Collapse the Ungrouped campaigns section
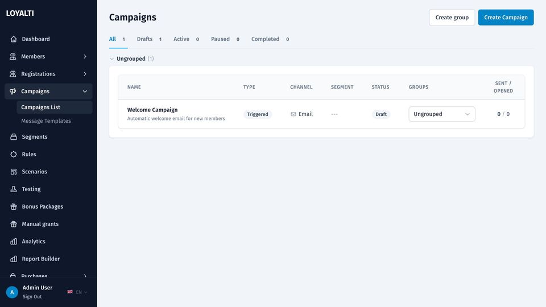 [x=112, y=59]
